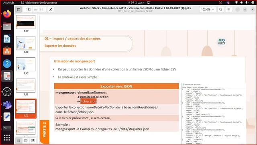257x145 pixels.
Task: Launch OBS Studio from the dock
Action: coord(7,91)
